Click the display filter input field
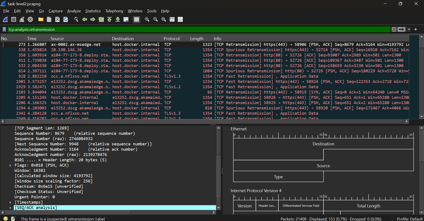424x221 pixels. click(x=199, y=29)
